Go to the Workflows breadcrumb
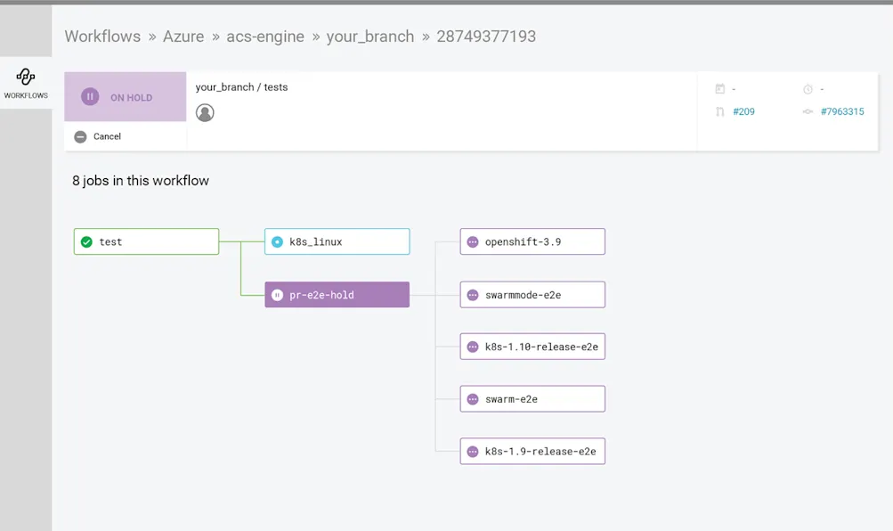Image resolution: width=893 pixels, height=531 pixels. (102, 36)
